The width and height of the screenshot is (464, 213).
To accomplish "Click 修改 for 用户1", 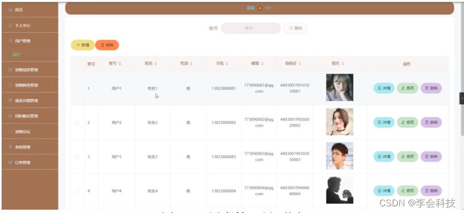I will 407,88.
